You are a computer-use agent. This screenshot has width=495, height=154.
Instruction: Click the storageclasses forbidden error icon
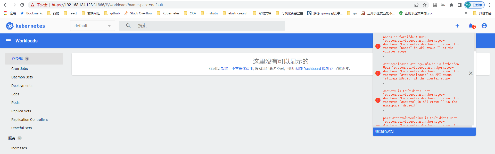coord(378,73)
